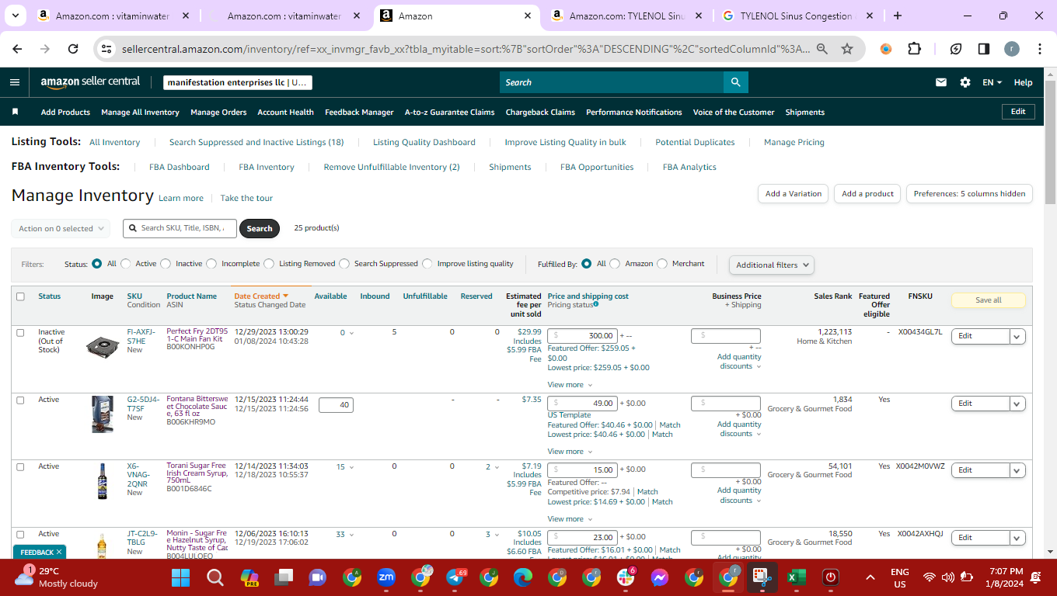The width and height of the screenshot is (1057, 596).
Task: Open the Chrome tab search dropdown
Action: point(17,16)
